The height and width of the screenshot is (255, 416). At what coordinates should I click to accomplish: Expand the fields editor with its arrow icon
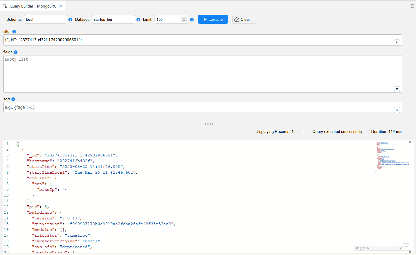[397, 89]
